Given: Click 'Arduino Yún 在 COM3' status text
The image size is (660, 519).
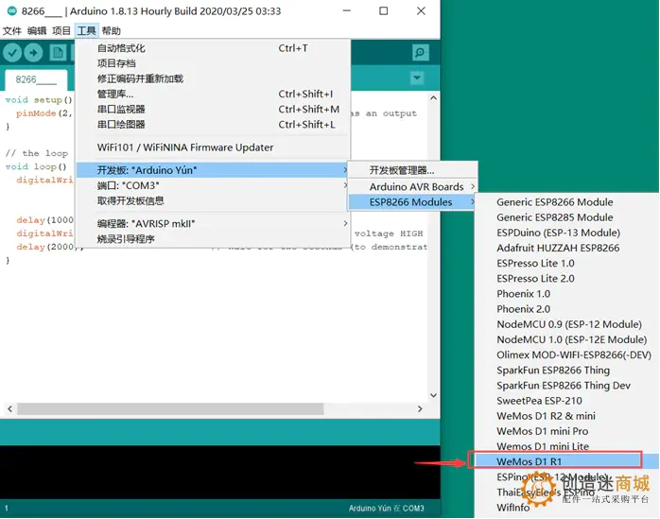Looking at the screenshot, I should tap(387, 508).
